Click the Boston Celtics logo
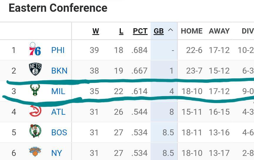 [35, 131]
